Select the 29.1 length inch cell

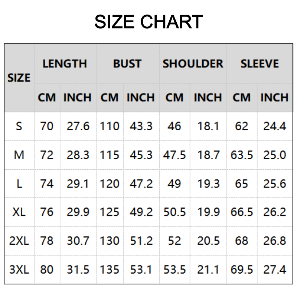(78, 184)
